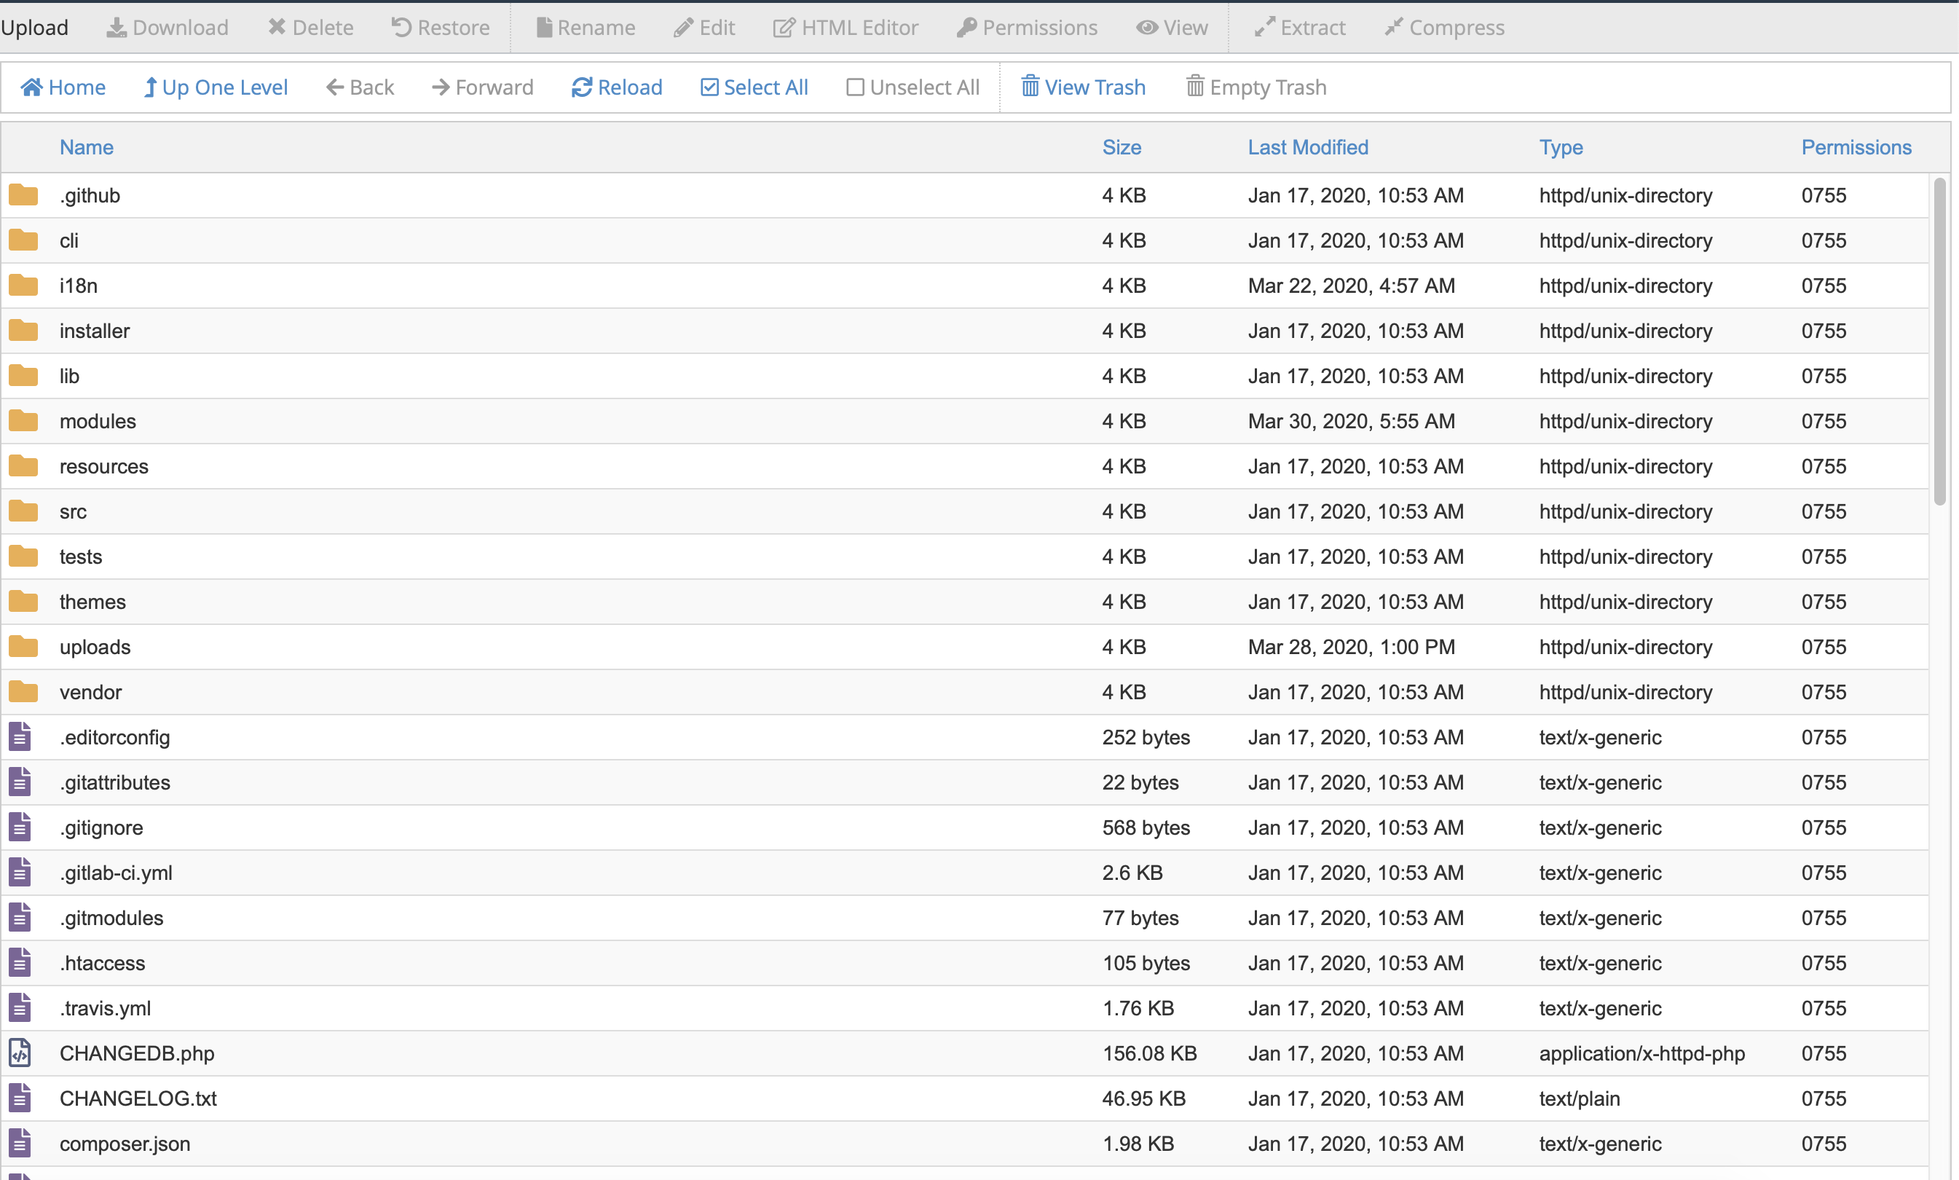This screenshot has width=1959, height=1180.
Task: Click the uploads folder icon
Action: (24, 647)
